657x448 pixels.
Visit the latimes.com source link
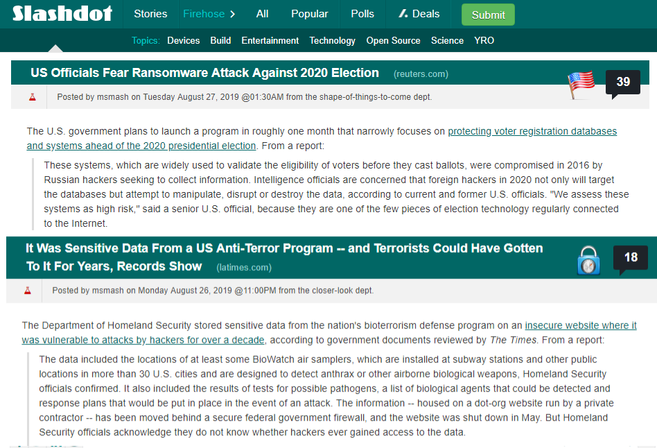[244, 268]
